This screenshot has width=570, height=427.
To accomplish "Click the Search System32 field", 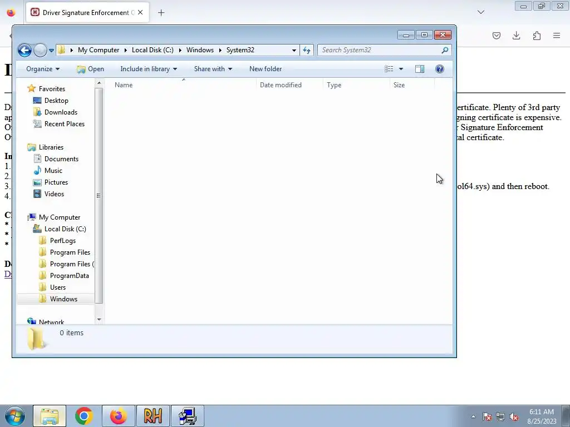I will [x=384, y=50].
